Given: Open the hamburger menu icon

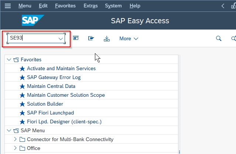Looking at the screenshot, I should coord(8,6).
